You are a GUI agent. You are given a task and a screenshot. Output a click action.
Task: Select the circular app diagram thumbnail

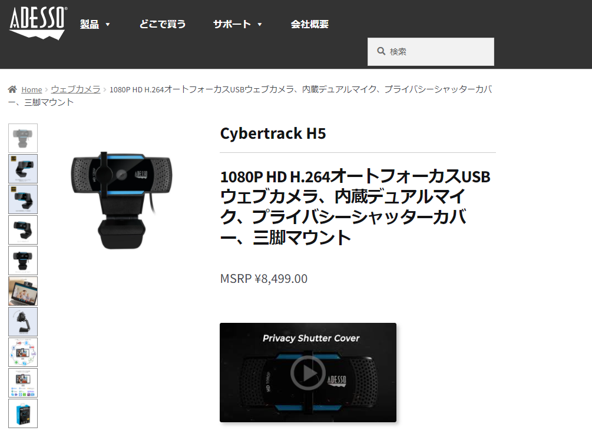(23, 352)
